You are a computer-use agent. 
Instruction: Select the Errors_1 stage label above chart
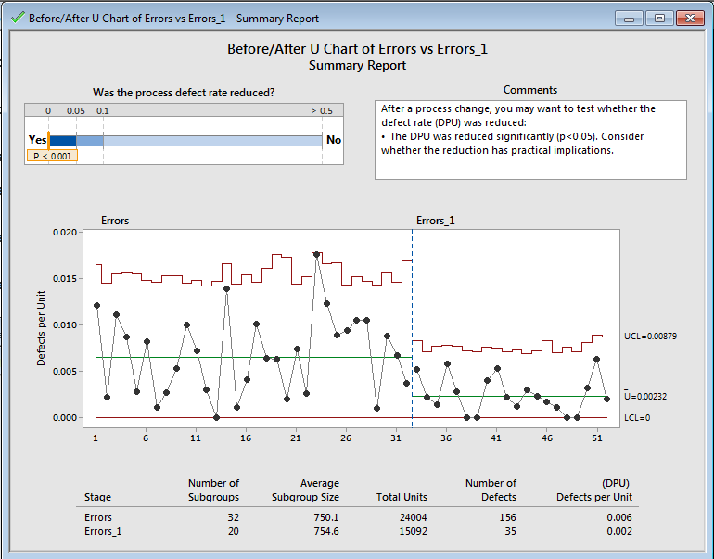(x=435, y=221)
